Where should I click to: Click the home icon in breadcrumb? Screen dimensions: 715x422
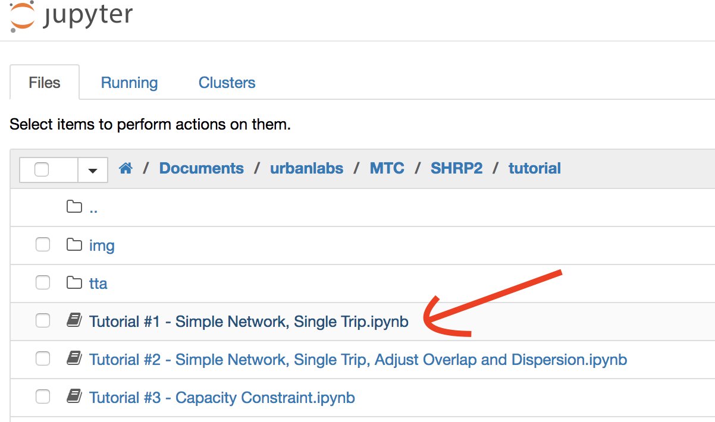[126, 169]
